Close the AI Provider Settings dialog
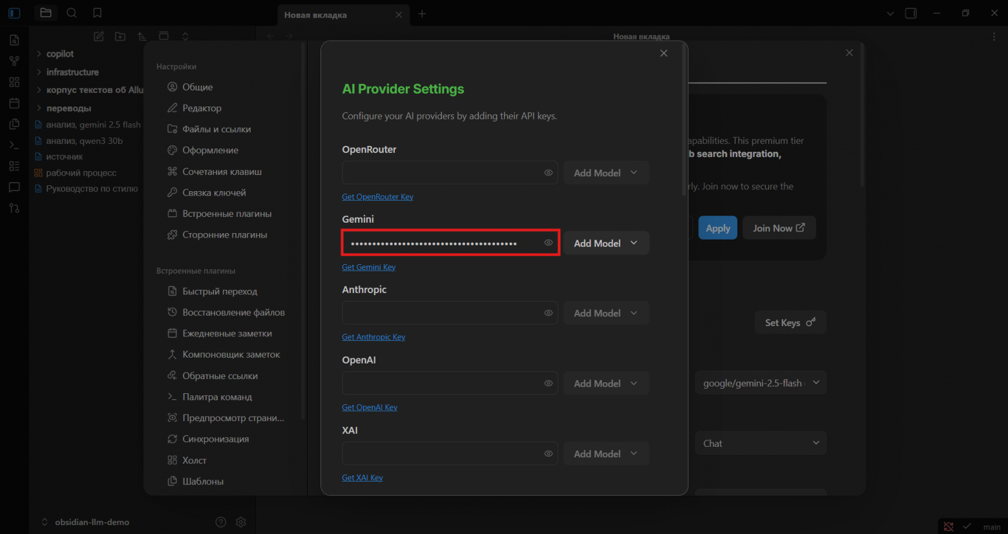The image size is (1008, 534). point(664,54)
